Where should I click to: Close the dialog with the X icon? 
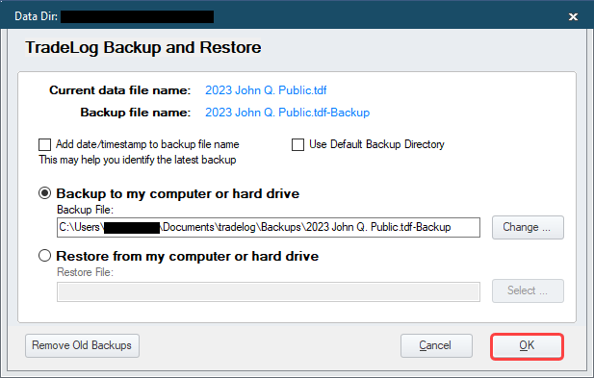coord(573,16)
